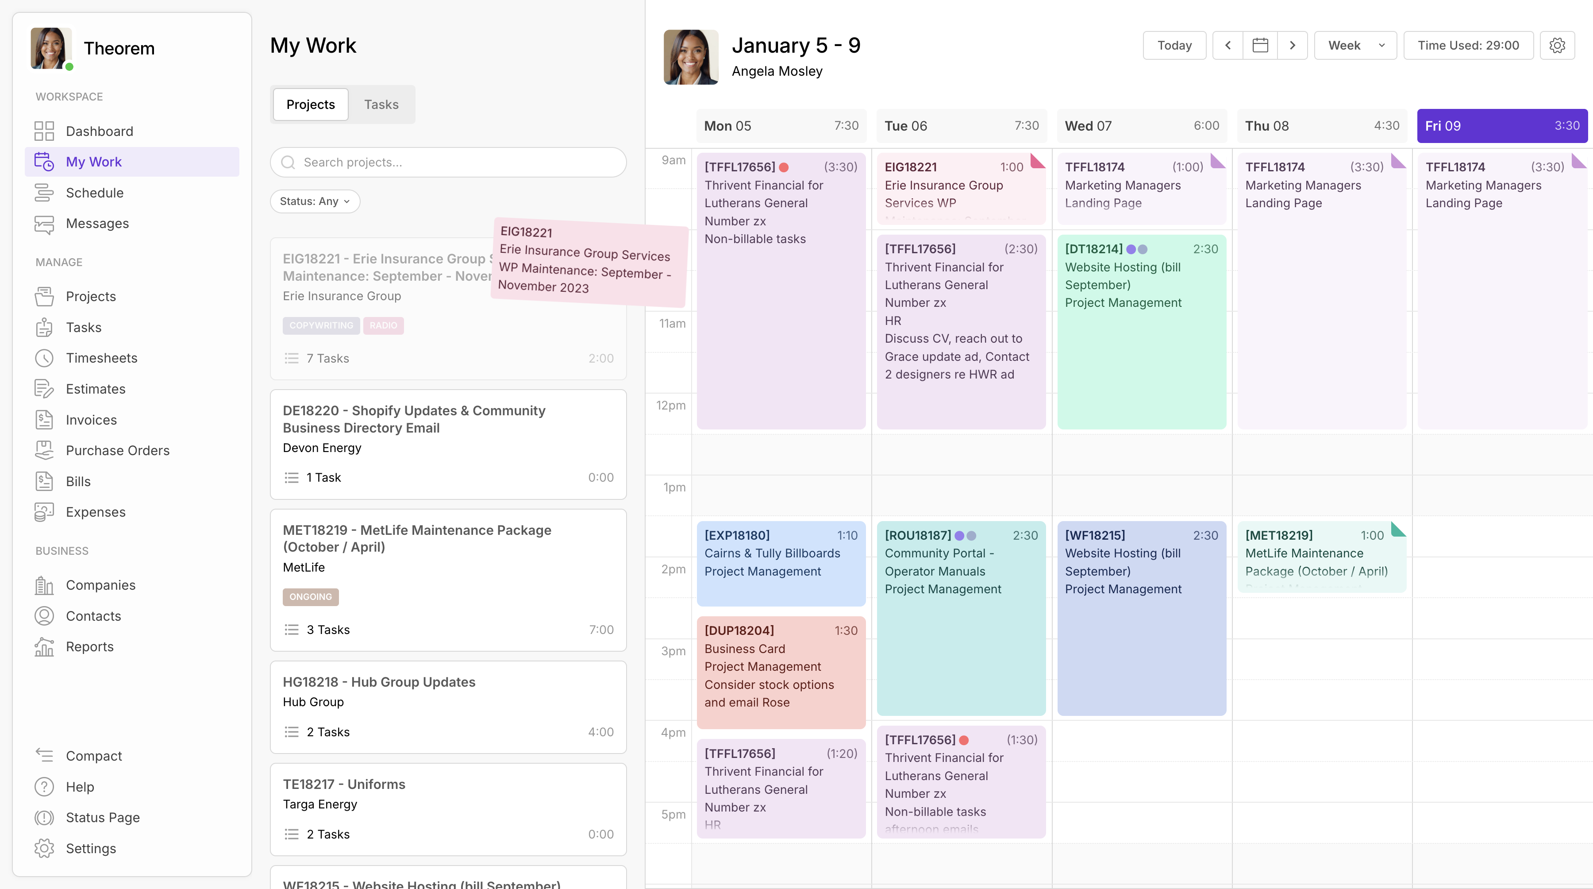The height and width of the screenshot is (889, 1593).
Task: Open the Schedule view
Action: 95,193
